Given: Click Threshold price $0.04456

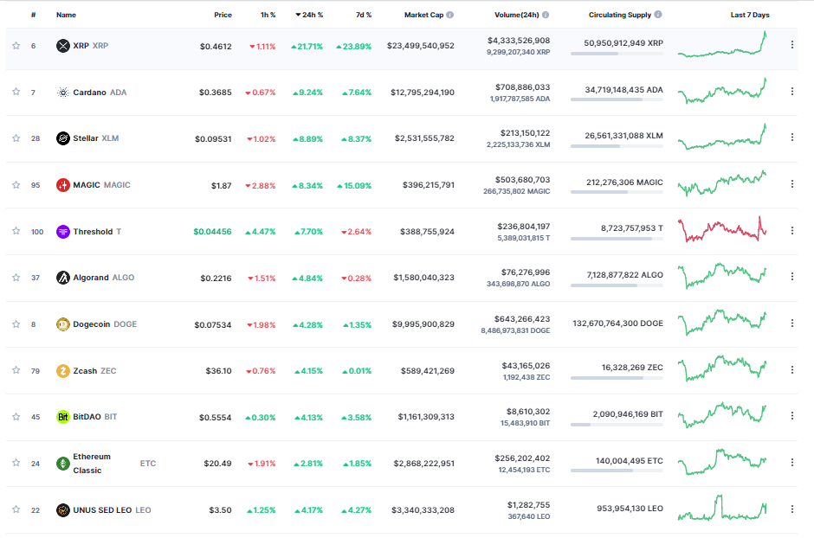Looking at the screenshot, I should pos(212,232).
